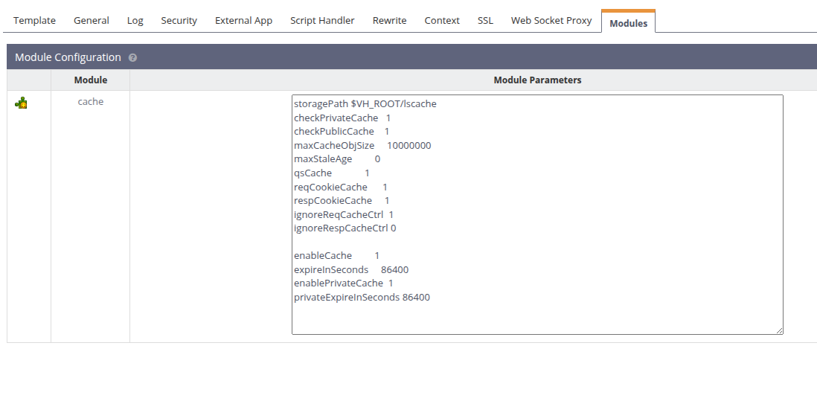Click the Module Parameters column header
The image size is (817, 404).
[537, 80]
